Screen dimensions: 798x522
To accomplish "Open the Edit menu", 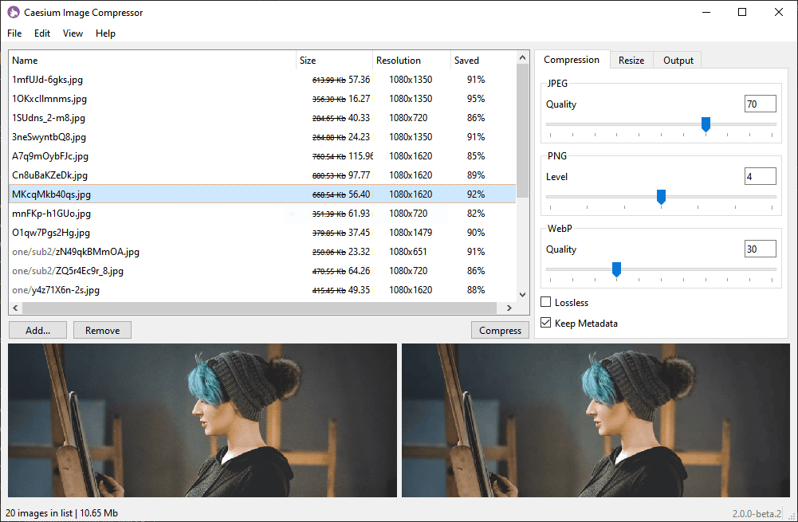I will coord(42,33).
